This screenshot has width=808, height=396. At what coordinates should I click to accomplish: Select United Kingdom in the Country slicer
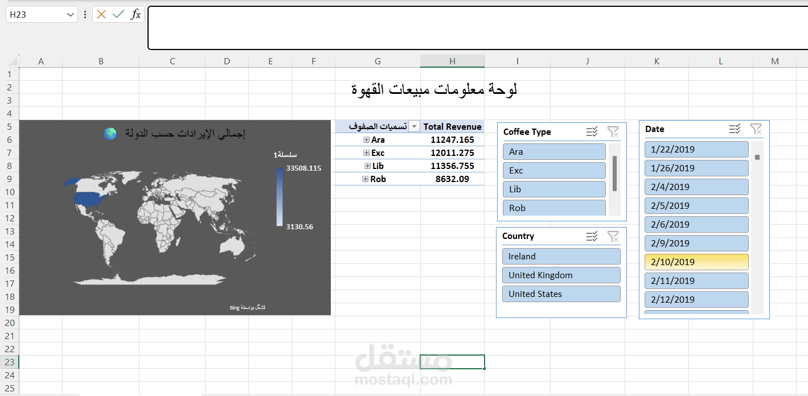click(x=561, y=275)
